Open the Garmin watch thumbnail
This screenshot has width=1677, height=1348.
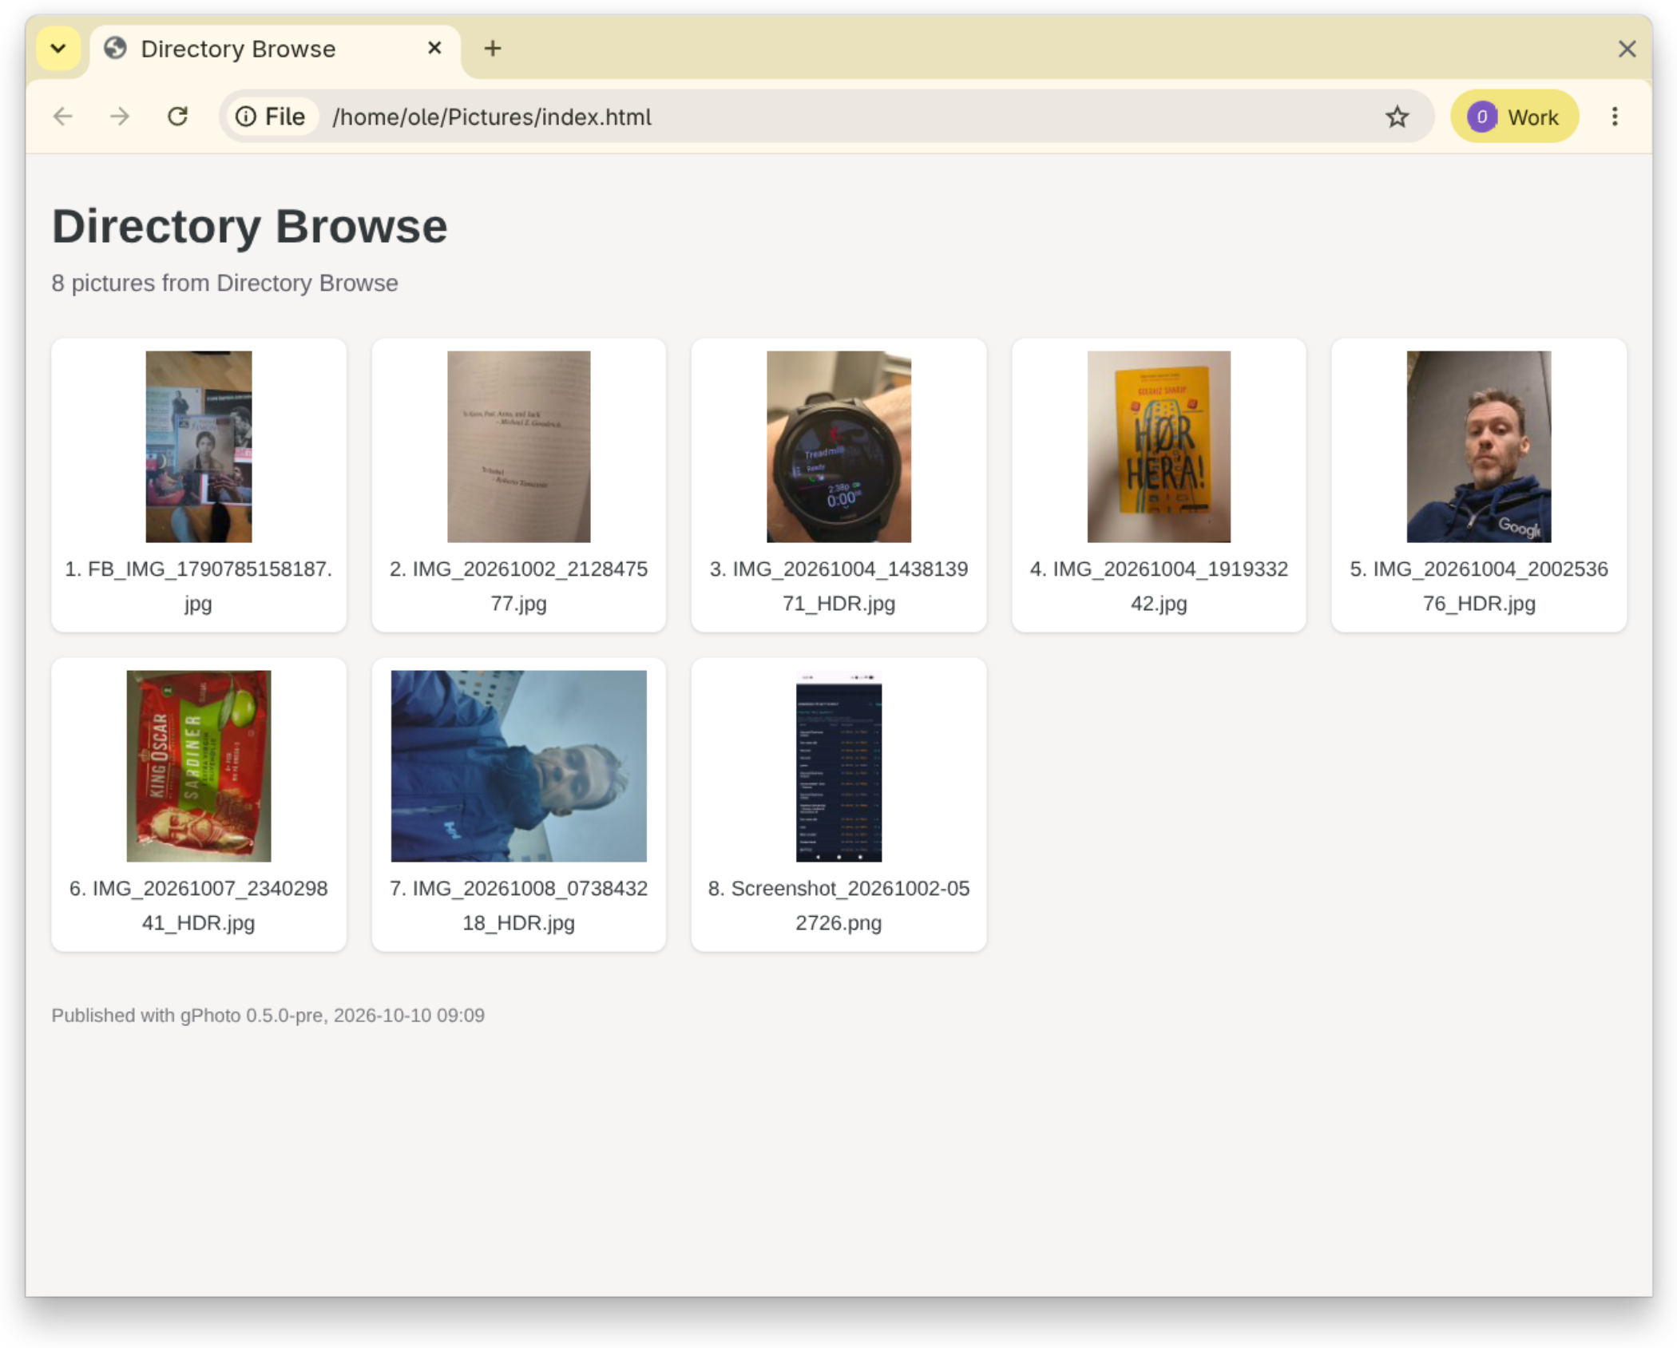coord(838,446)
